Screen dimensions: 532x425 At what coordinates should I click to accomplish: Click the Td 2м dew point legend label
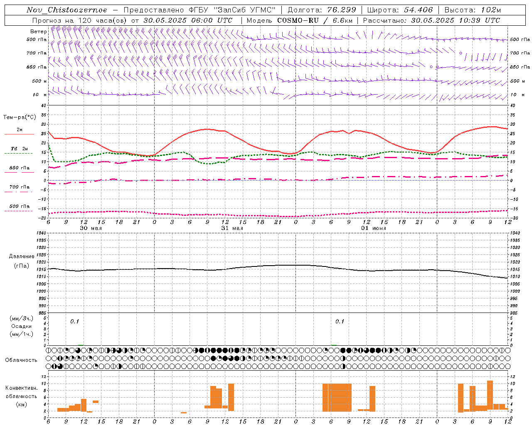pos(20,149)
